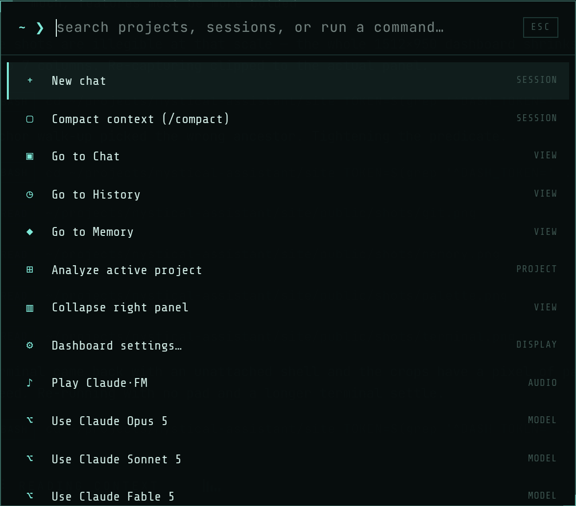Image resolution: width=576 pixels, height=506 pixels.
Task: Click the tilde symbol in the prompt
Action: 22,27
